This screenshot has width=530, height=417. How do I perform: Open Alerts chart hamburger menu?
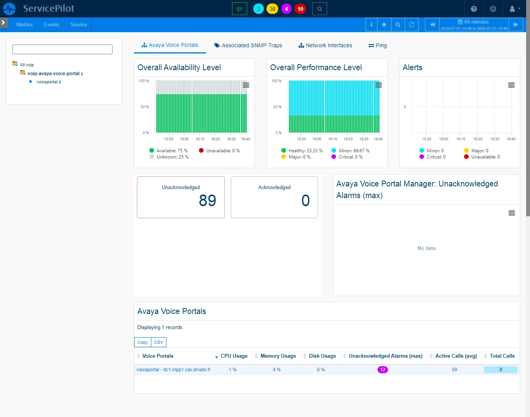click(511, 85)
